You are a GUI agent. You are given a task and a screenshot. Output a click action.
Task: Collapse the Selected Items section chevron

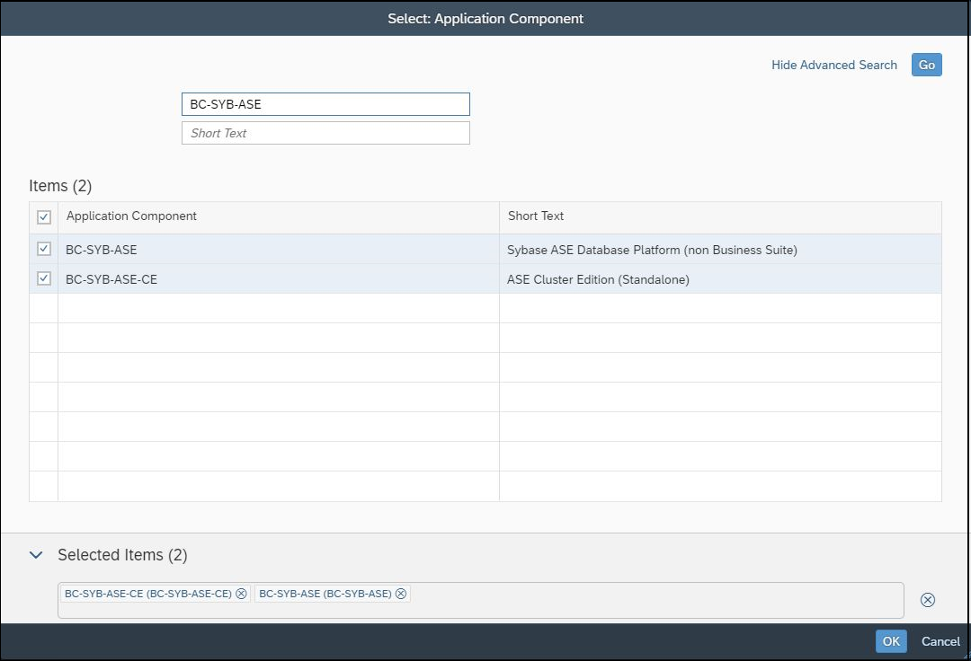36,555
